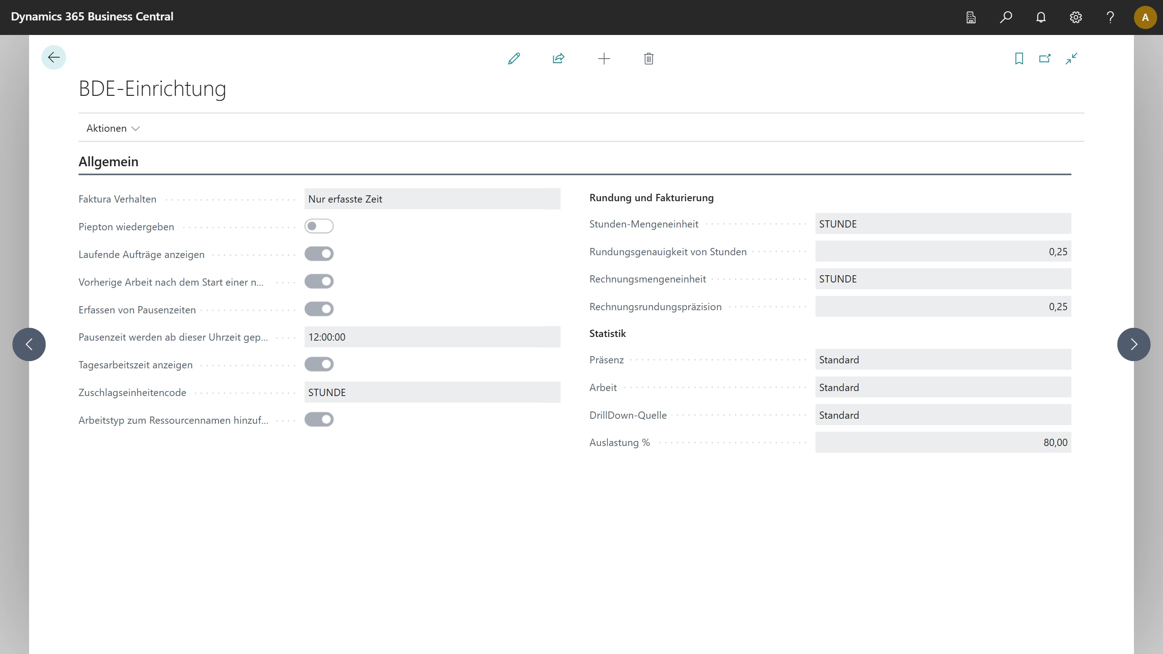Click the pencil edit icon
This screenshot has height=654, width=1163.
(514, 59)
